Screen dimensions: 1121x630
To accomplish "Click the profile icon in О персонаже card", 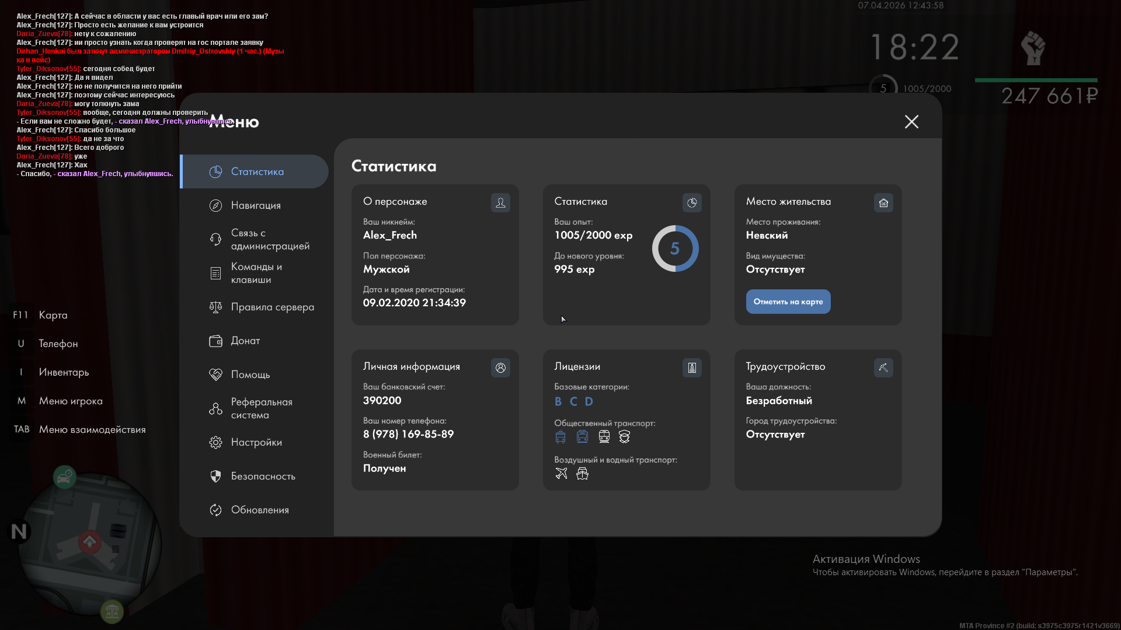I will click(x=500, y=202).
